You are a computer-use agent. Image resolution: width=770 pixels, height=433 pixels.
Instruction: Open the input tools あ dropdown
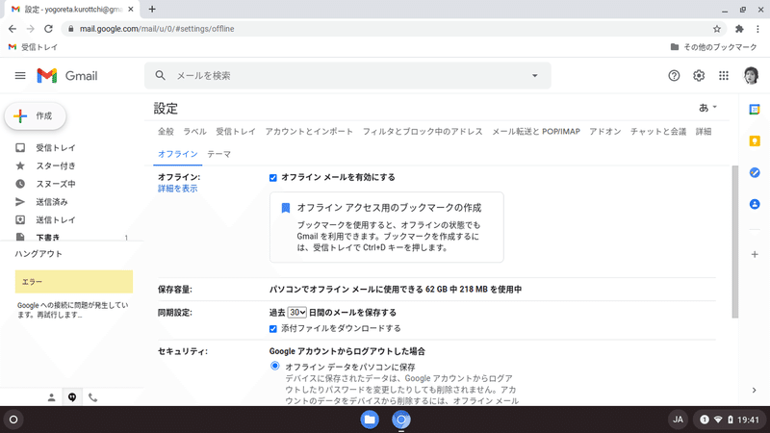(x=707, y=108)
